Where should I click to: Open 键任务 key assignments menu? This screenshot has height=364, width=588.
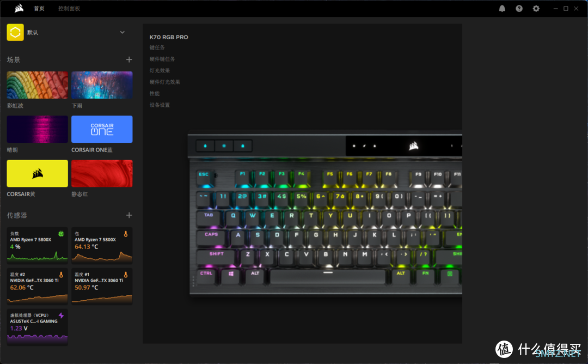point(157,47)
